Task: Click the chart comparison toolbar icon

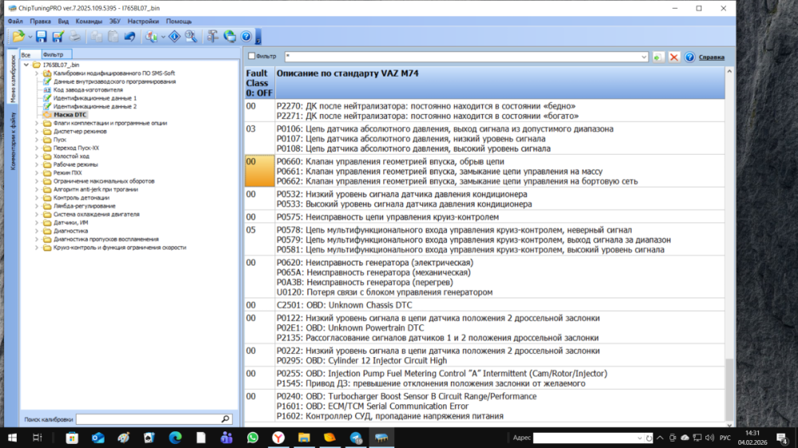Action: (x=151, y=37)
